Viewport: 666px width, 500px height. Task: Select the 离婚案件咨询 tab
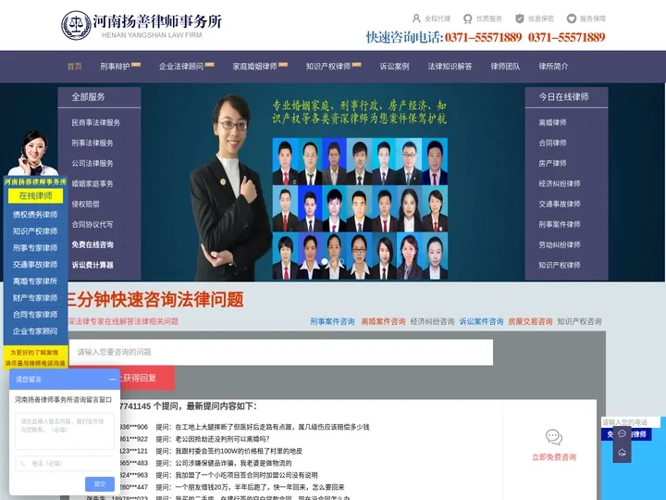click(383, 321)
